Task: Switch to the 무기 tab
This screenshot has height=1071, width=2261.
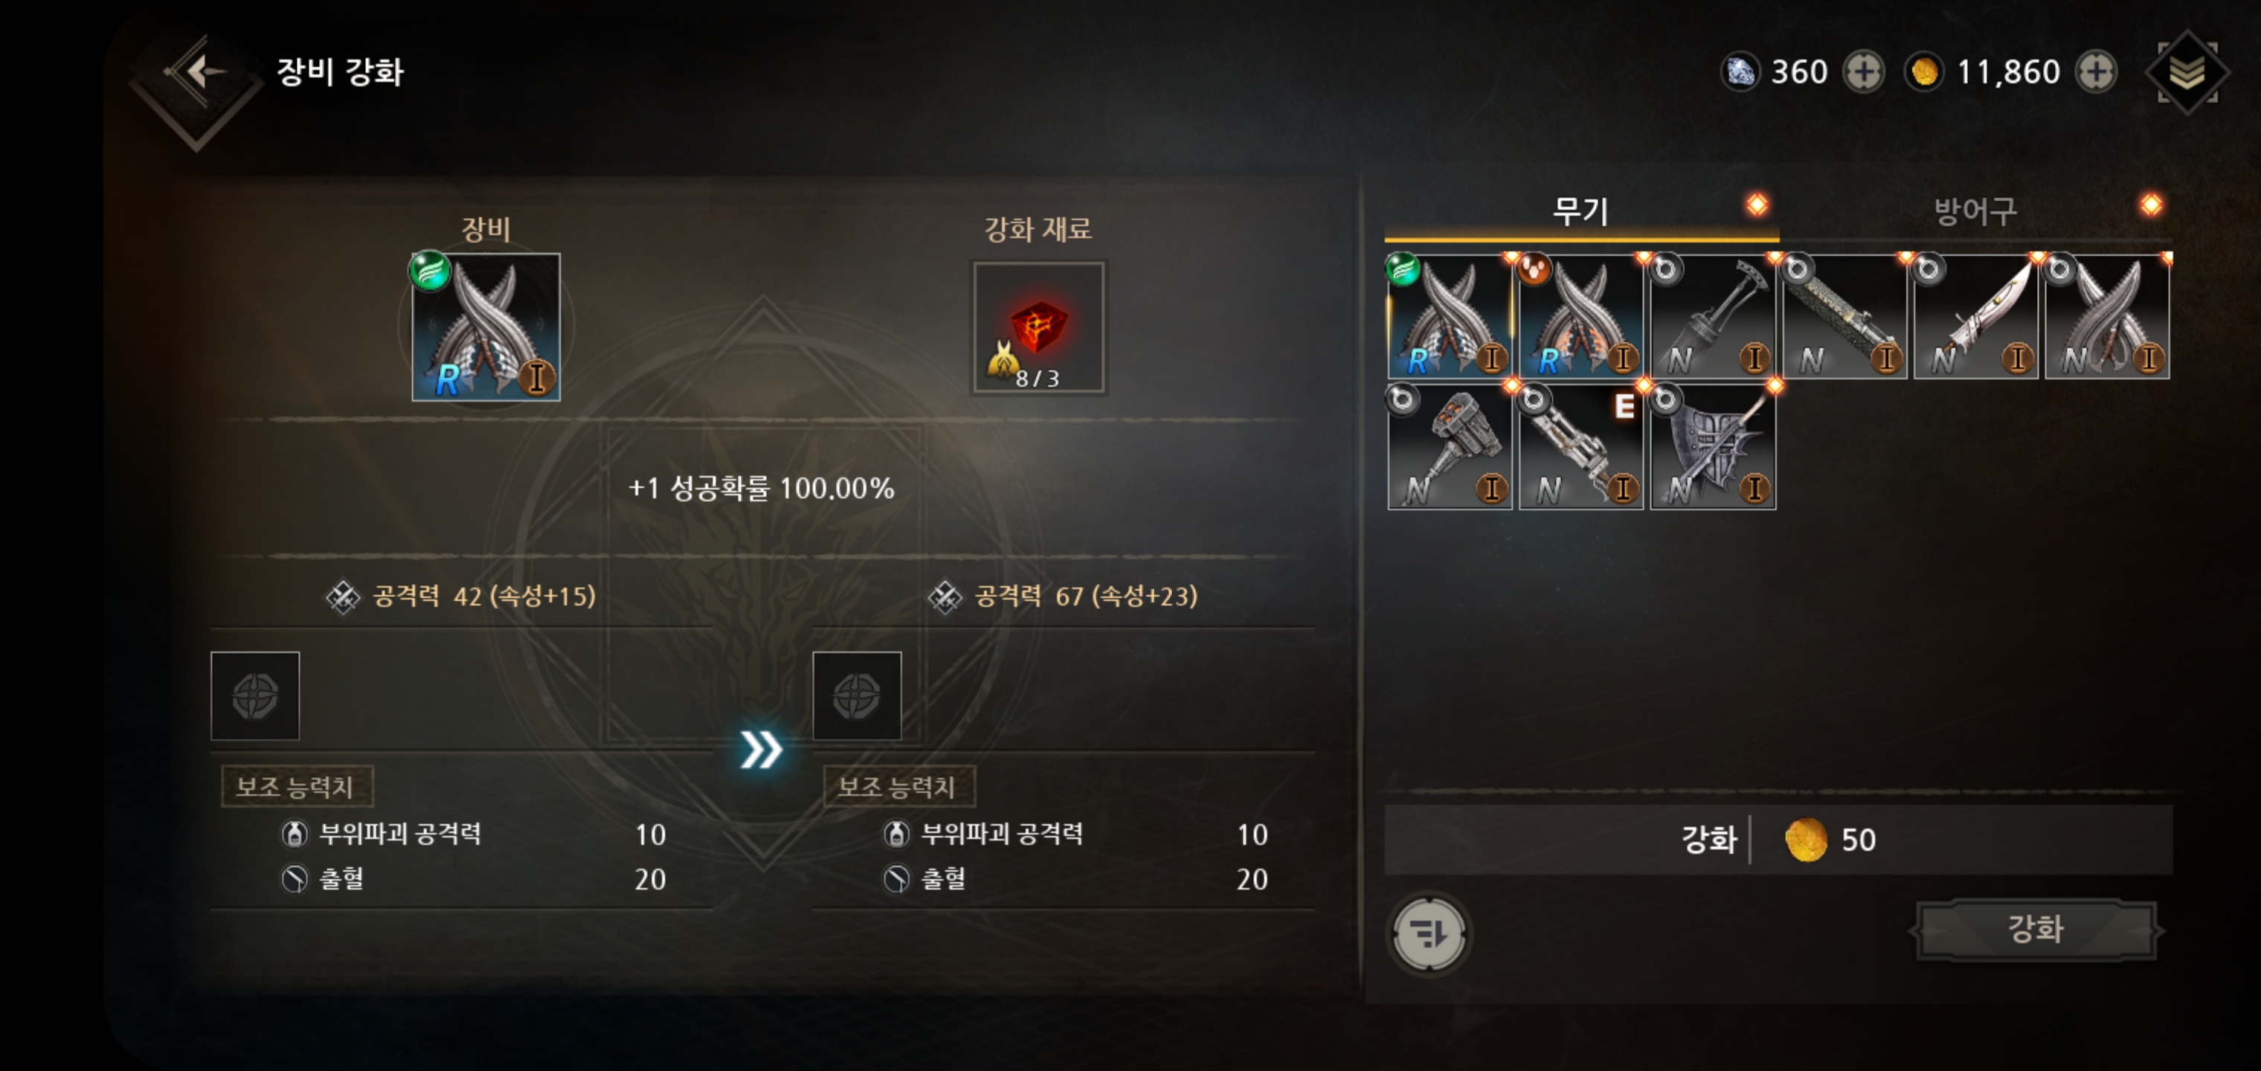Action: tap(1580, 211)
